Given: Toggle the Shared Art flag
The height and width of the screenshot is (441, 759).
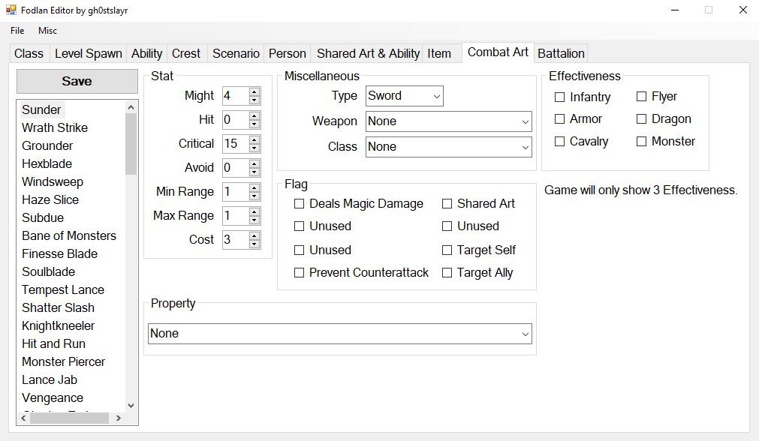Looking at the screenshot, I should 449,203.
